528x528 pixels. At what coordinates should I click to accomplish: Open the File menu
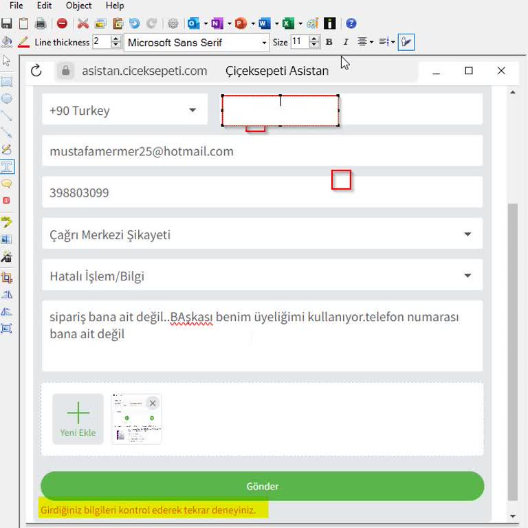point(16,5)
